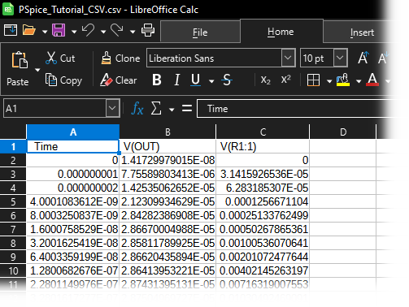Open the Function Wizard fx icon

(x=137, y=109)
